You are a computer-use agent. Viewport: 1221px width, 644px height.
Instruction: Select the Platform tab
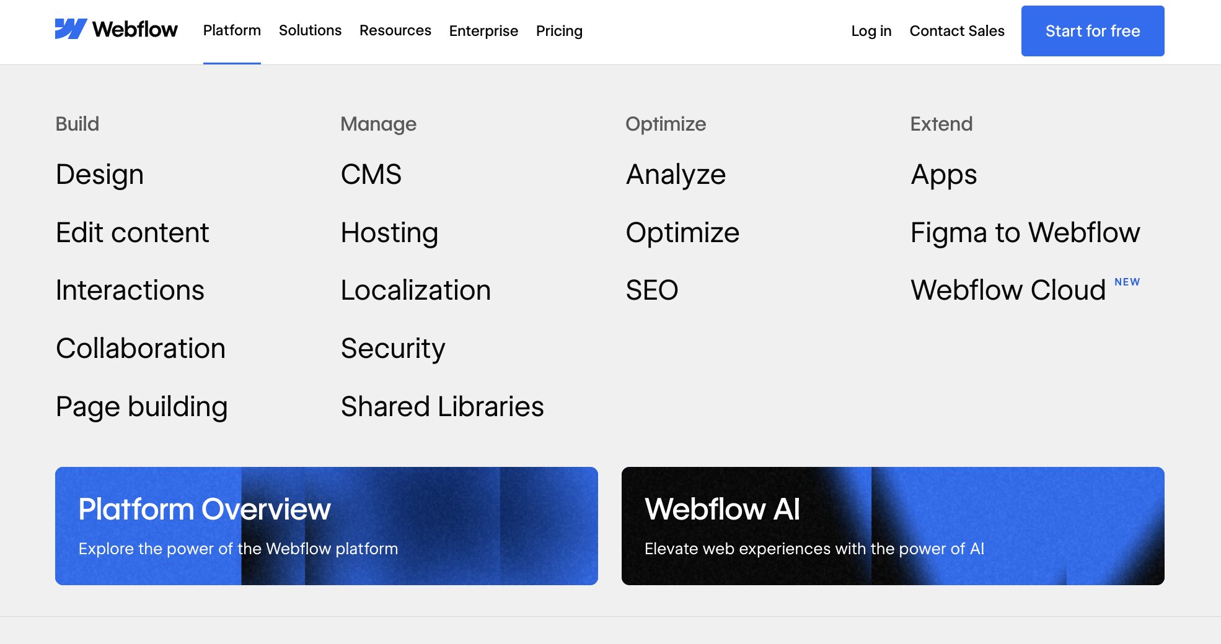pyautogui.click(x=232, y=30)
